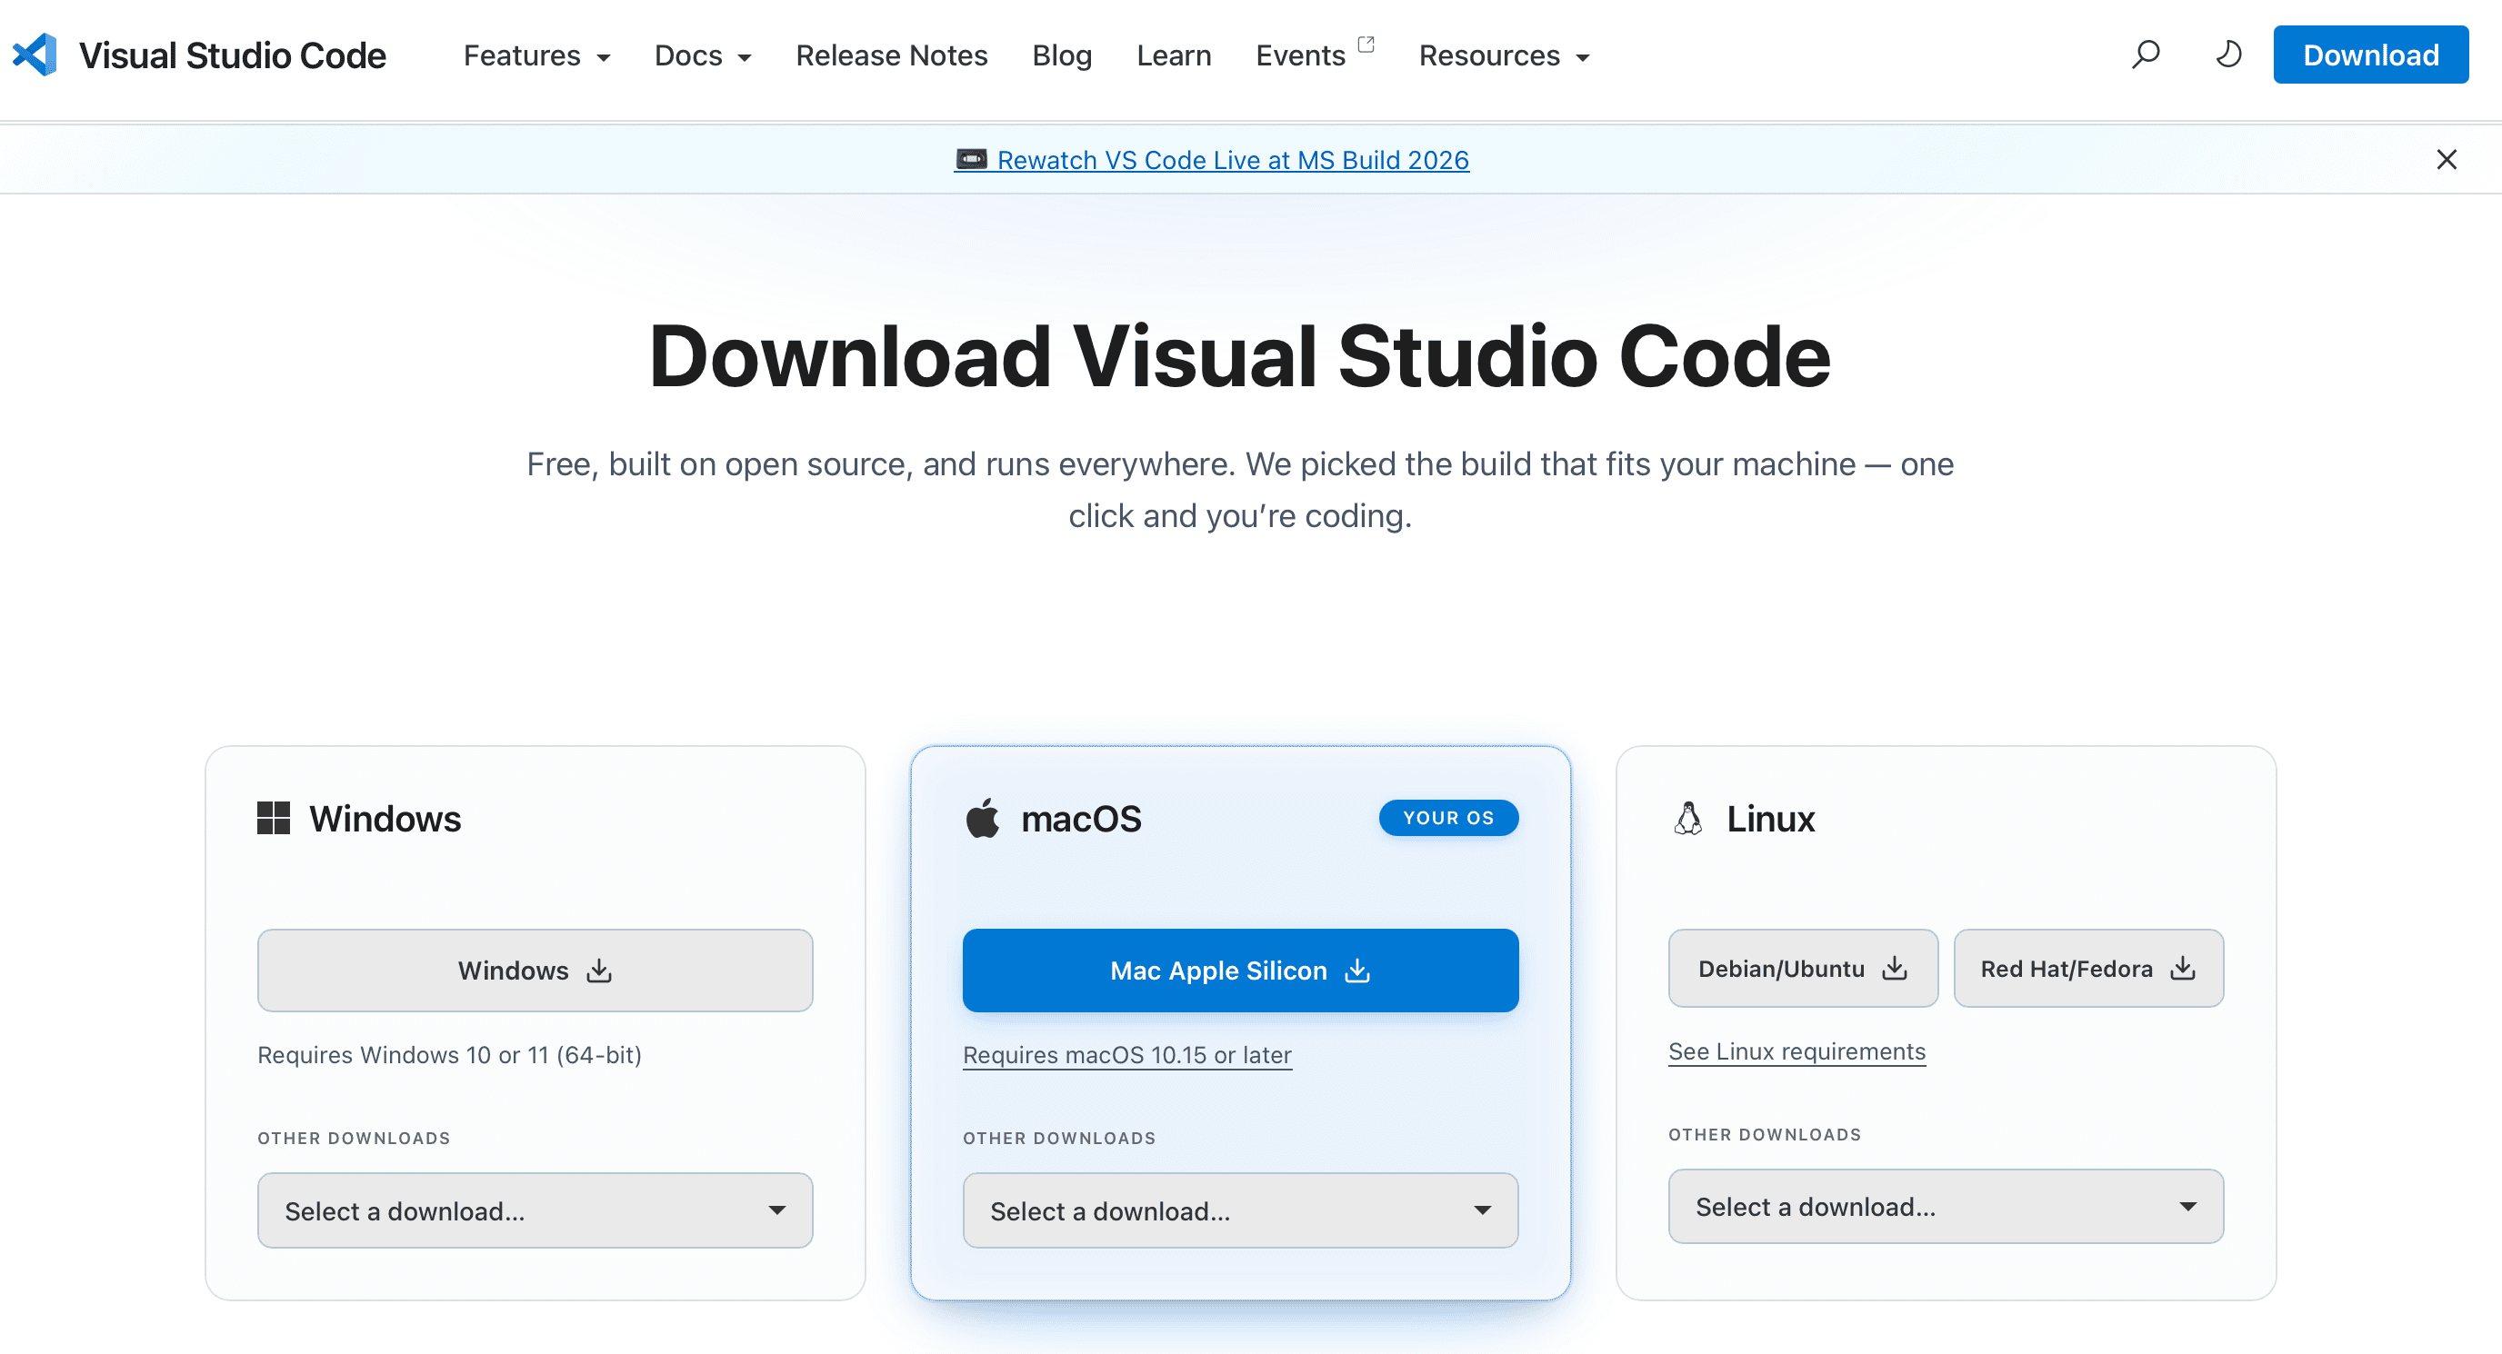Open the search magnifier icon
Screen dimensions: 2502x1354
[x=2146, y=55]
